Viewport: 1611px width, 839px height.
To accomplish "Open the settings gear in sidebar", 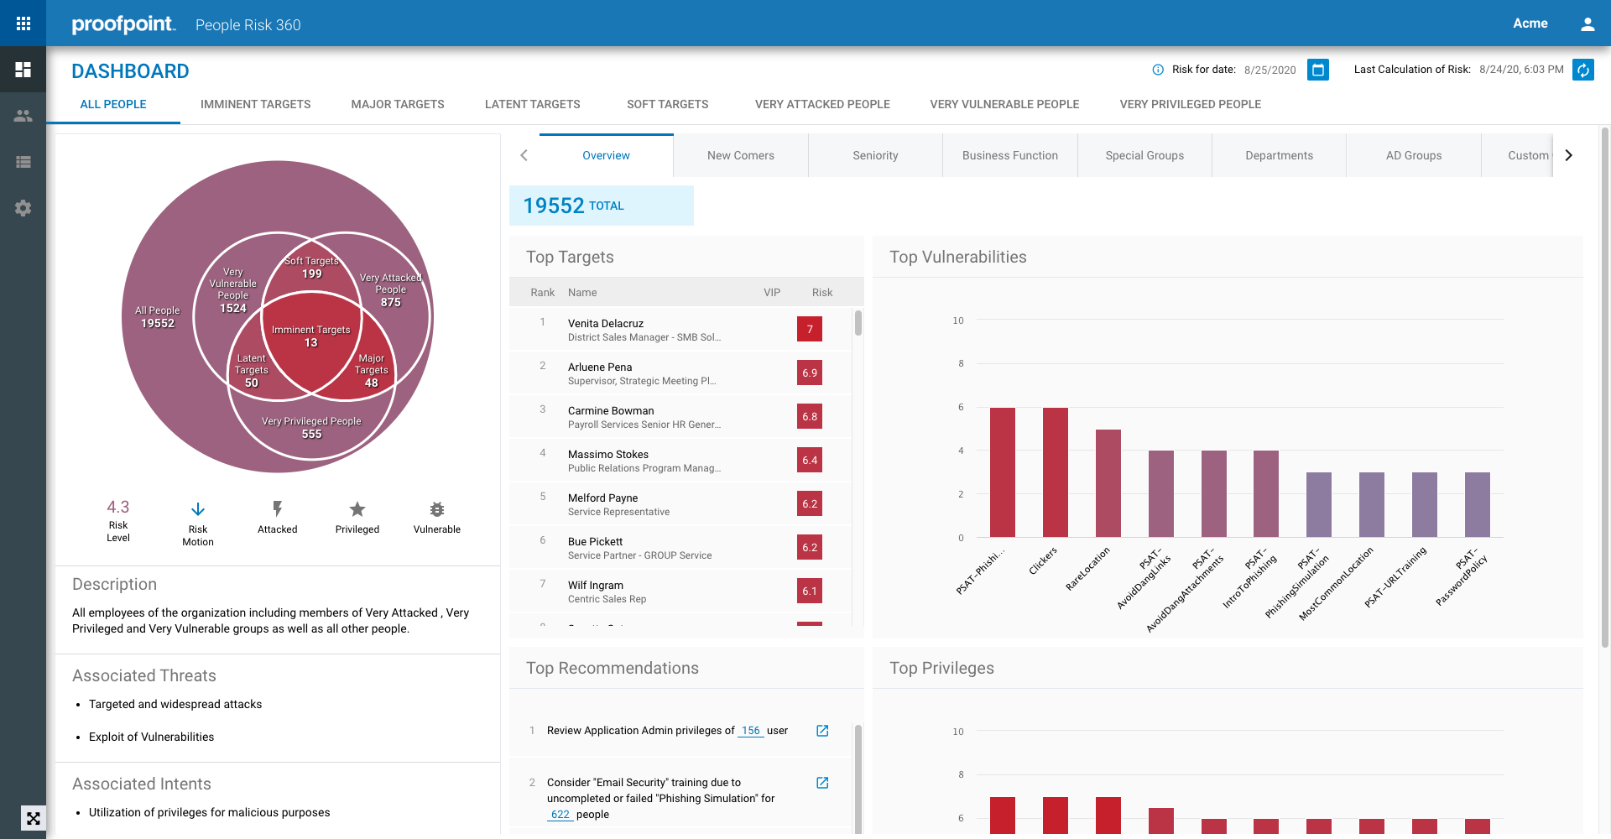I will [23, 208].
